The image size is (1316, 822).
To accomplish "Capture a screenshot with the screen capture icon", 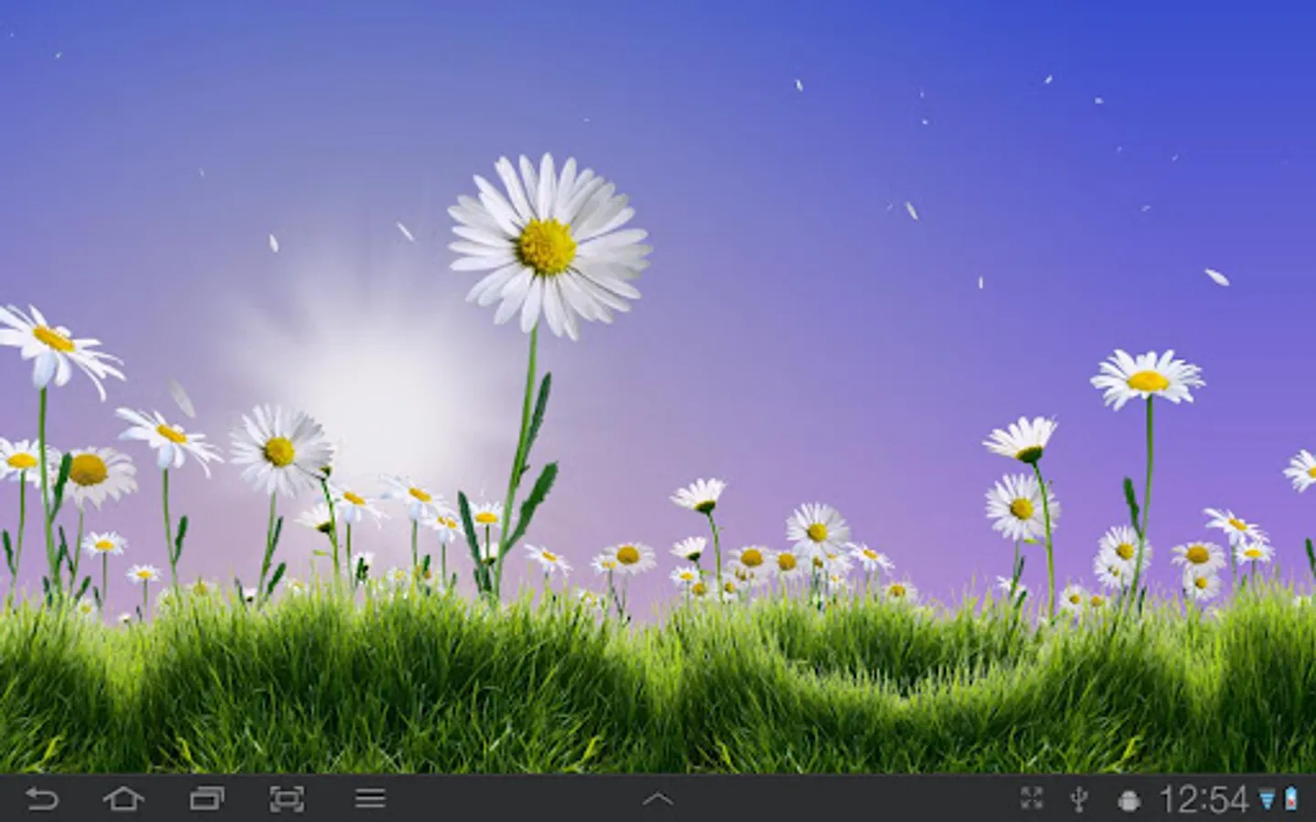I will tap(288, 799).
